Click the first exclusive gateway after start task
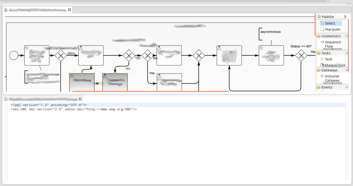The width and height of the screenshot is (353, 186). point(61,55)
